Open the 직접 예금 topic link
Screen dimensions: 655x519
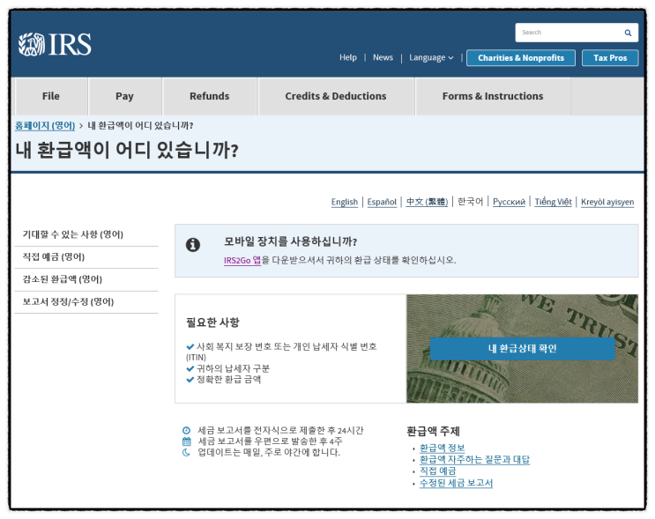tap(438, 471)
